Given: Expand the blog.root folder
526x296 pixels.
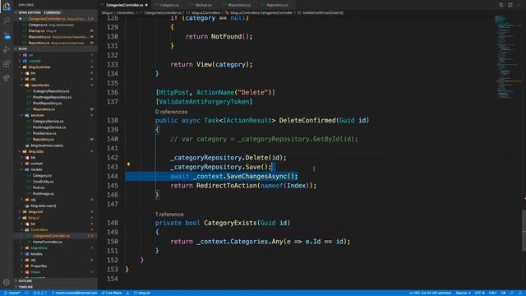Looking at the screenshot, I should [55, 212].
